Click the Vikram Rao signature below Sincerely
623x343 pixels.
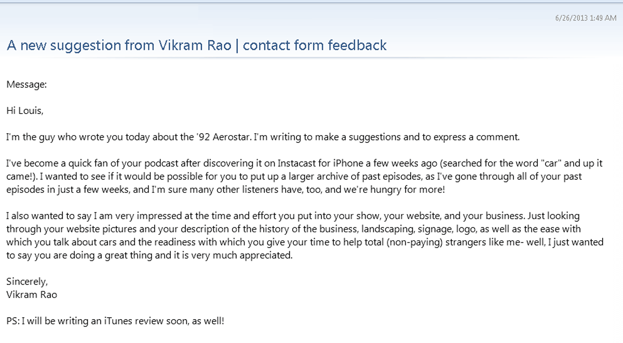pyautogui.click(x=32, y=294)
